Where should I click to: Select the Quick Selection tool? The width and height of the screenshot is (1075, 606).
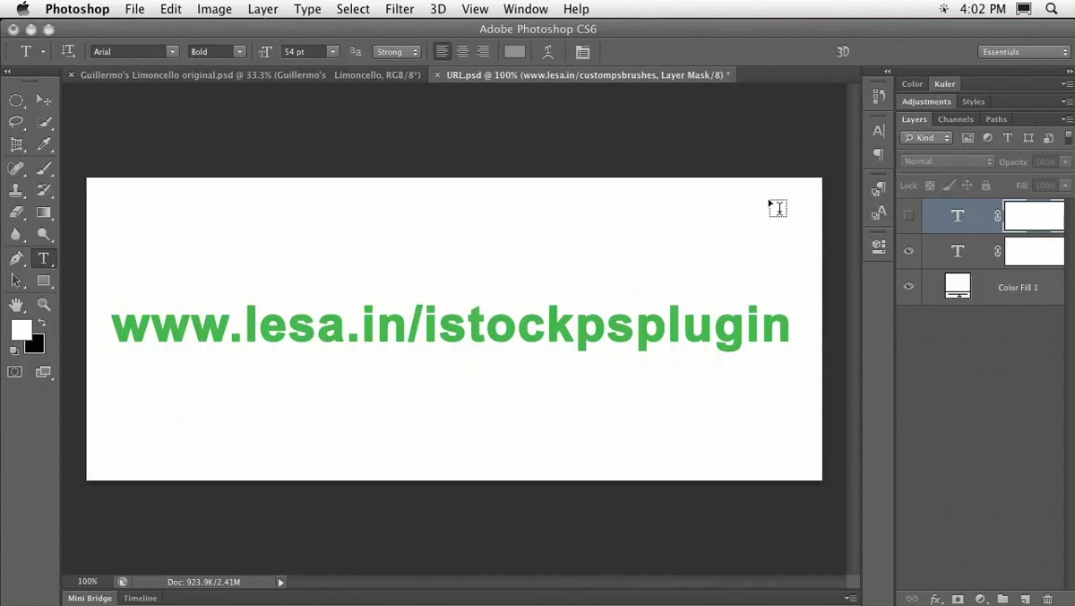(44, 122)
